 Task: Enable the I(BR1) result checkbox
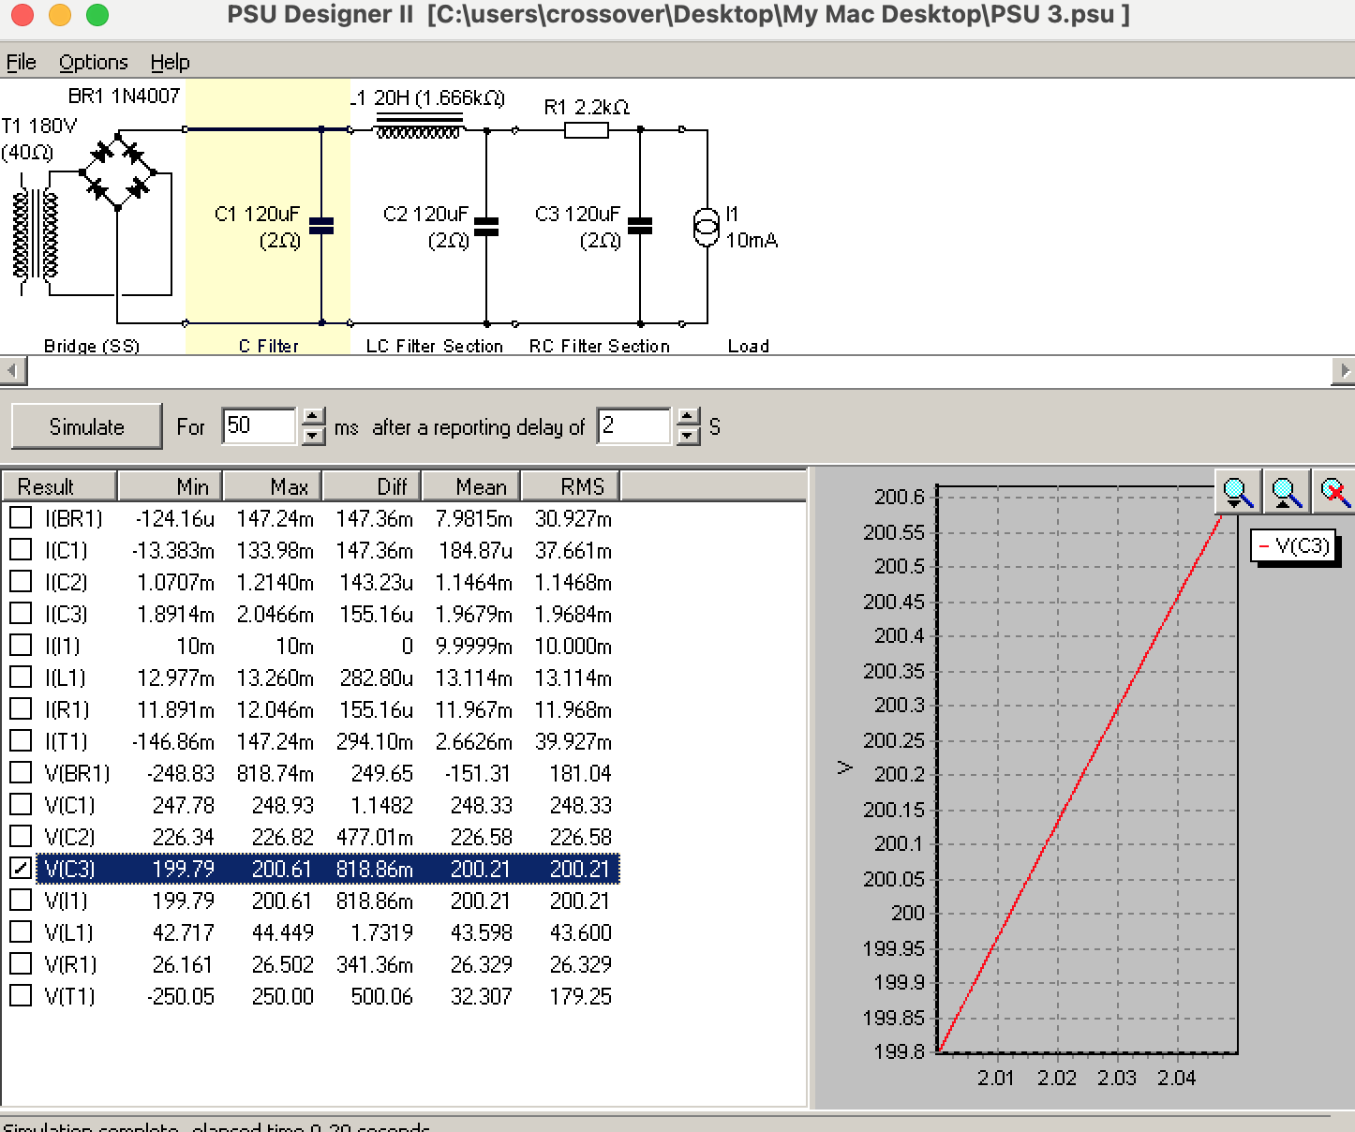click(21, 517)
